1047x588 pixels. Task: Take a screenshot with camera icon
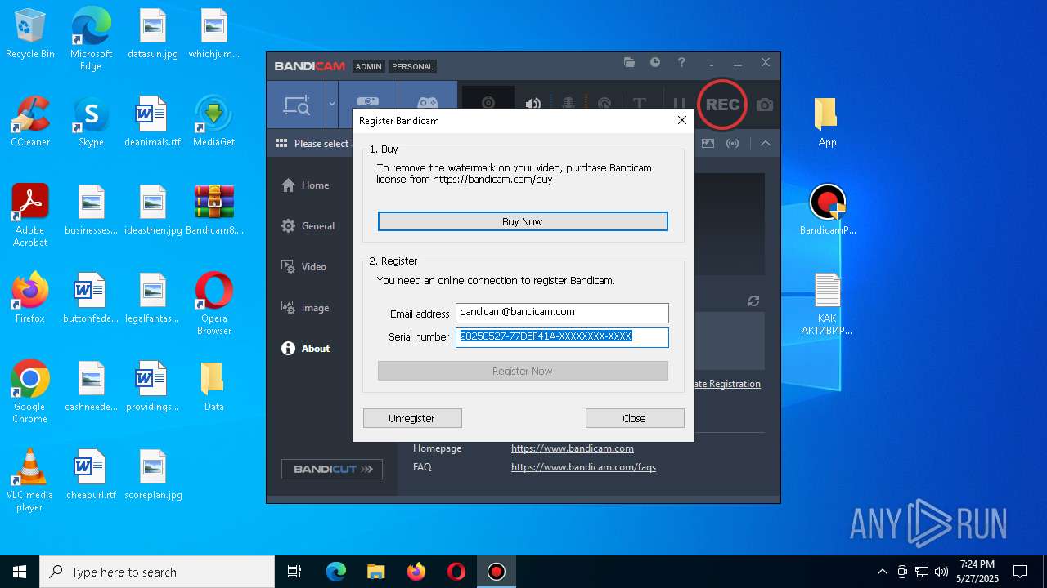pyautogui.click(x=765, y=105)
